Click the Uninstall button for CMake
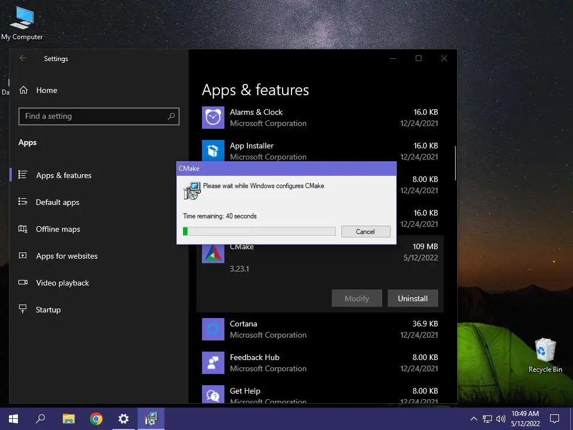573x430 pixels. [x=412, y=298]
